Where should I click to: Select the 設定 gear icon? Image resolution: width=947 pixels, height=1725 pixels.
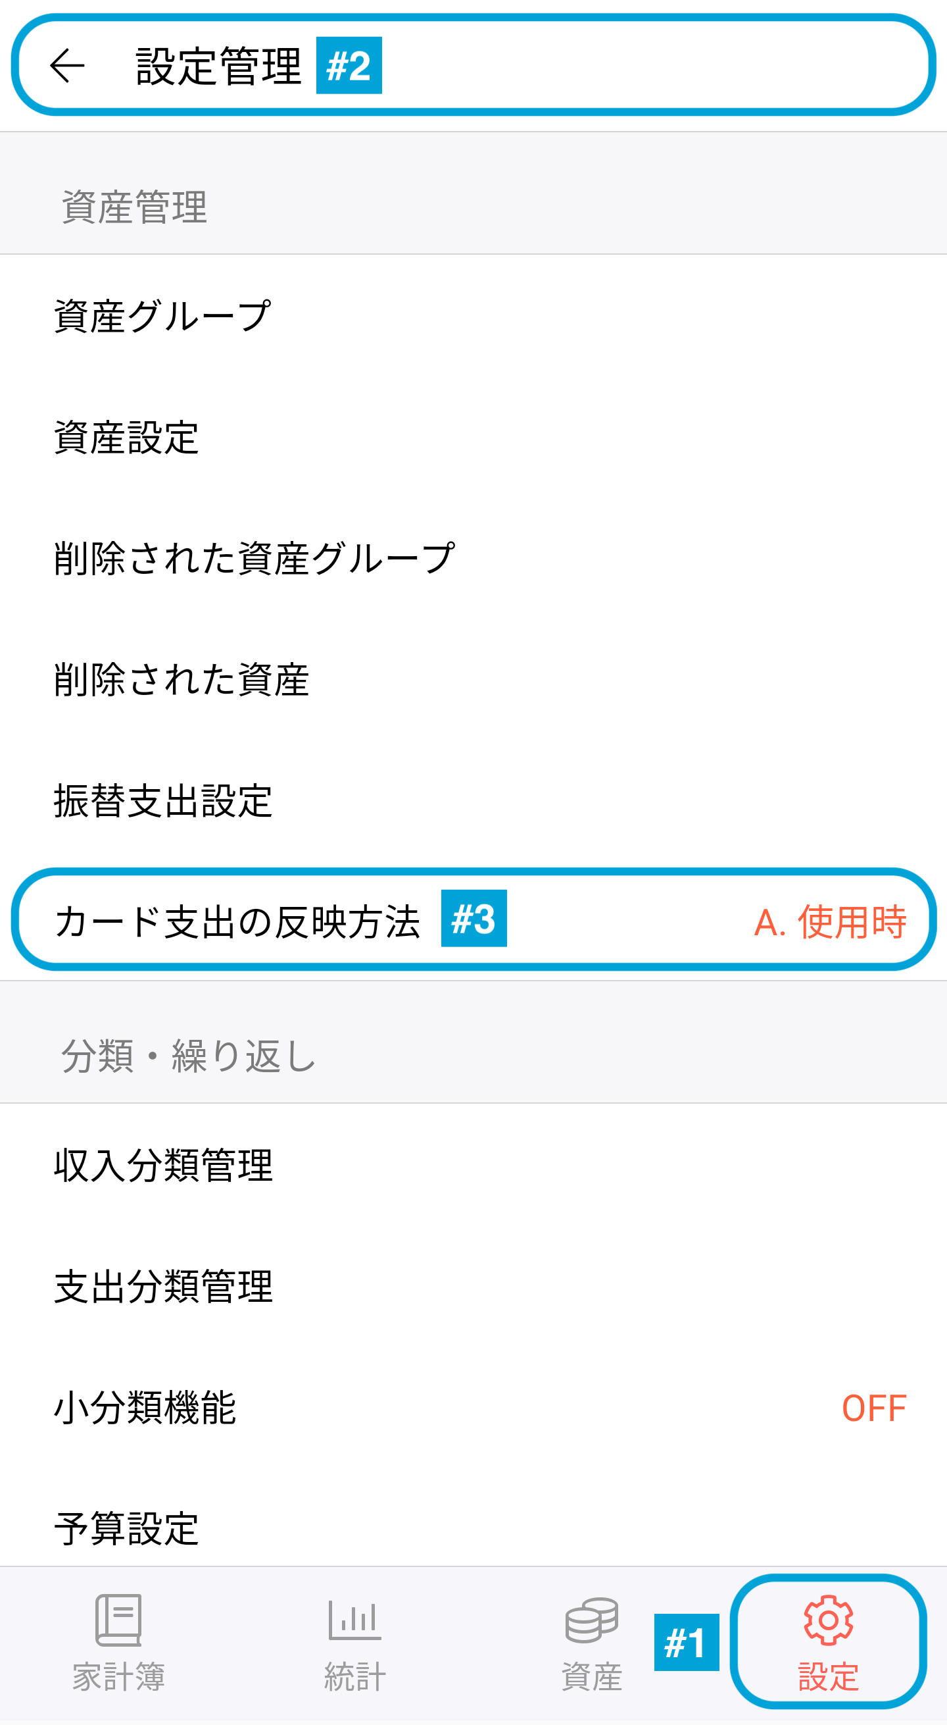[828, 1620]
